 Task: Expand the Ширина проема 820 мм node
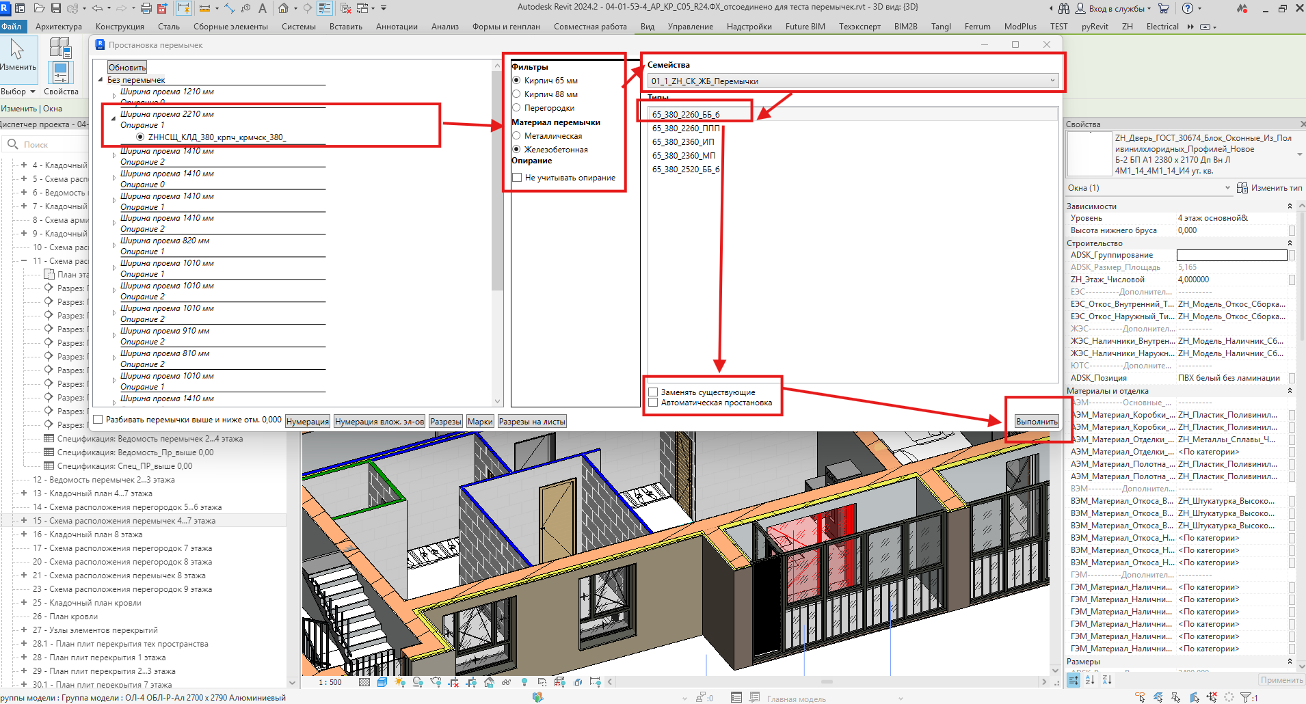click(x=114, y=245)
